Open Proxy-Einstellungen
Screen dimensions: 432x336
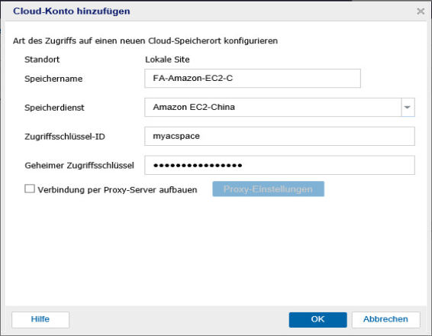[x=268, y=189]
